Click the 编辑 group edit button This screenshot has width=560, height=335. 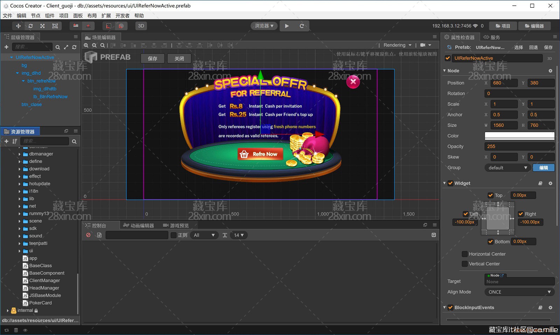(544, 168)
